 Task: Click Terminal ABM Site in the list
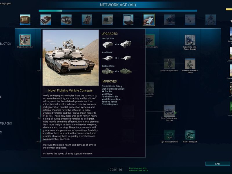[x=110, y=97]
